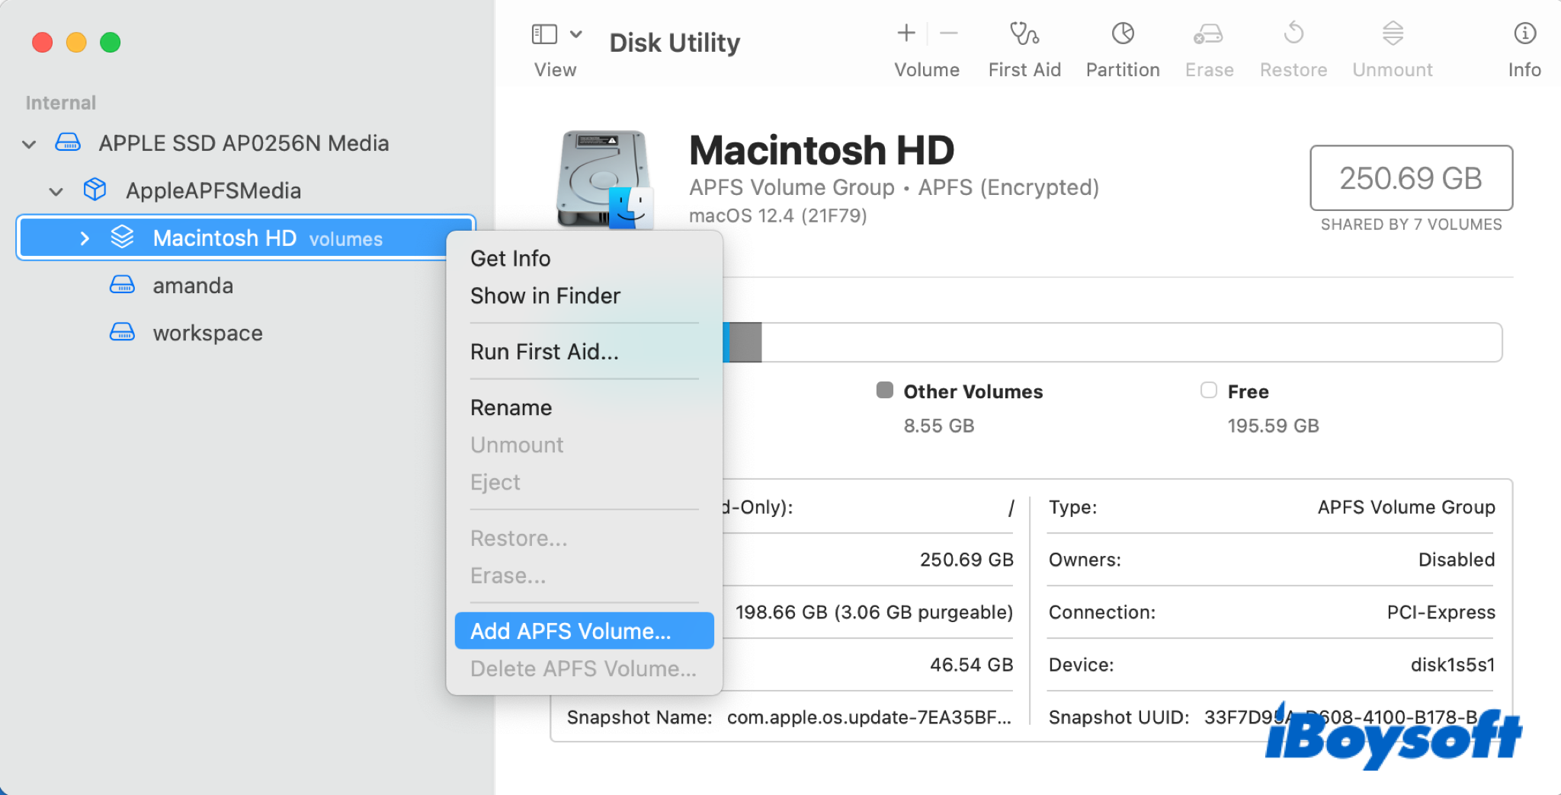Screen dimensions: 1561x795
Task: Choose Run First Aid menu entry
Action: (x=544, y=352)
